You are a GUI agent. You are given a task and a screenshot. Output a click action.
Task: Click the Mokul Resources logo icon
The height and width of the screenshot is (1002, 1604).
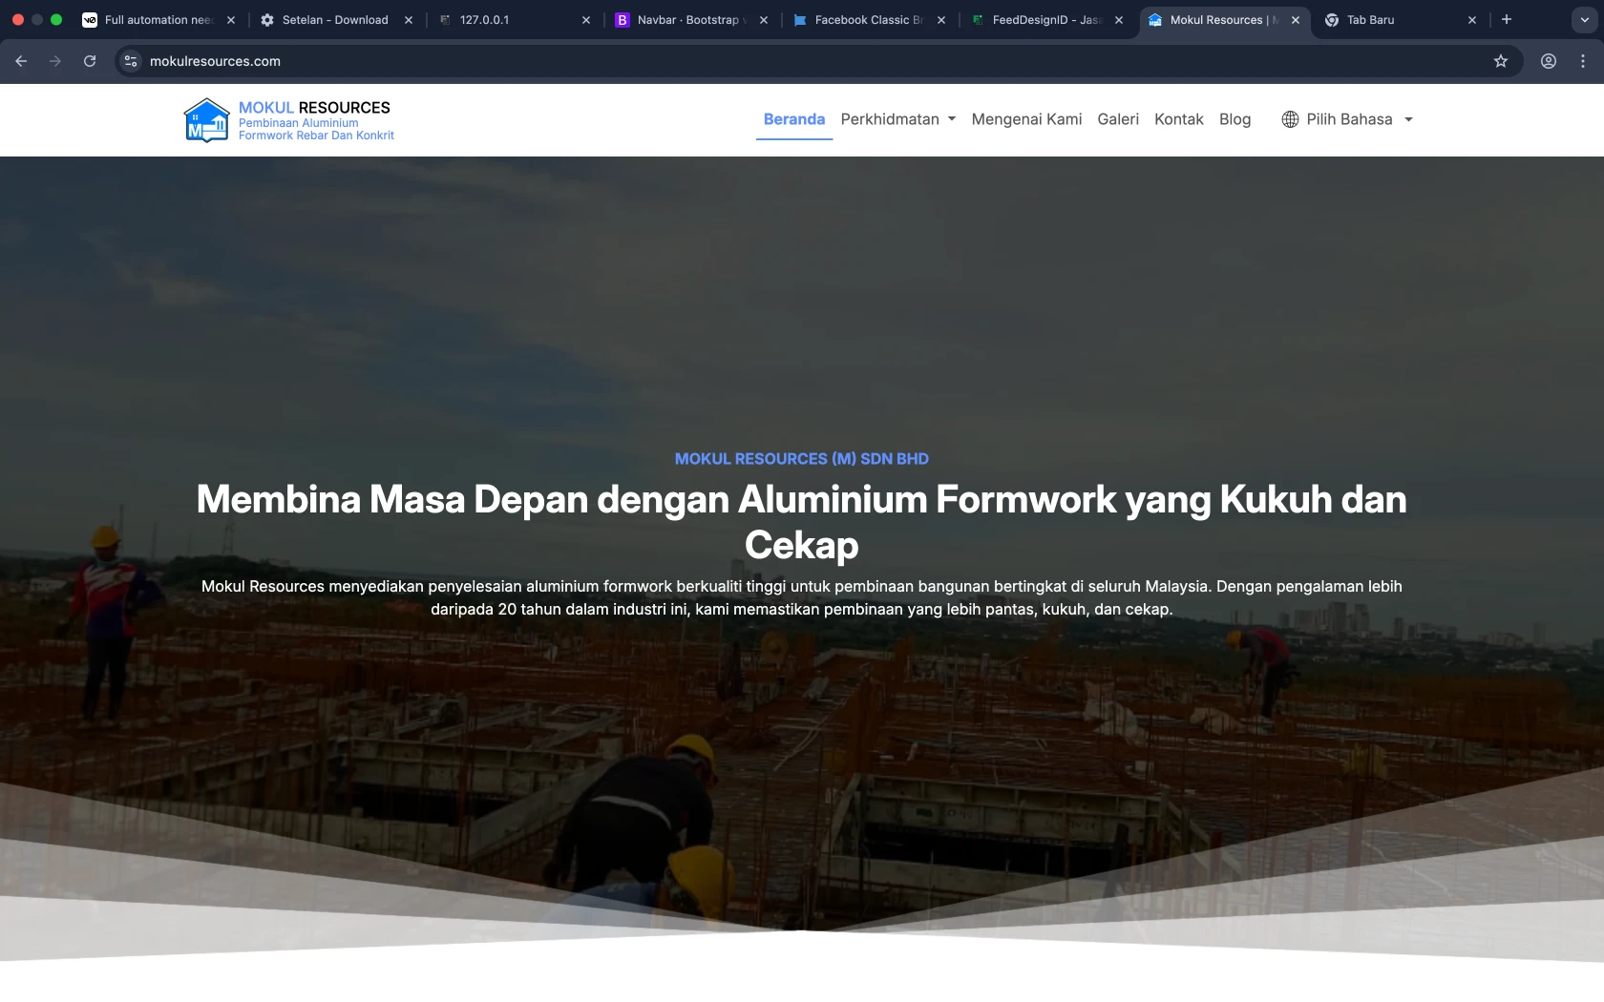206,120
